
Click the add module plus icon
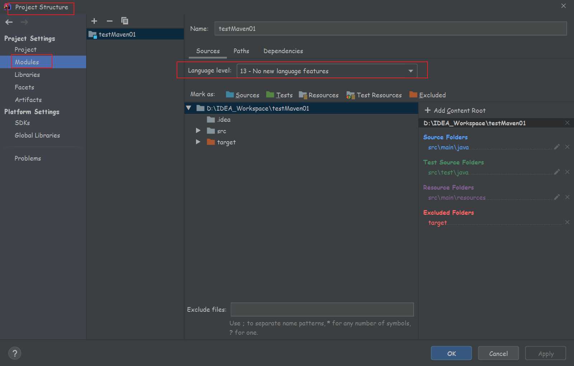click(94, 21)
